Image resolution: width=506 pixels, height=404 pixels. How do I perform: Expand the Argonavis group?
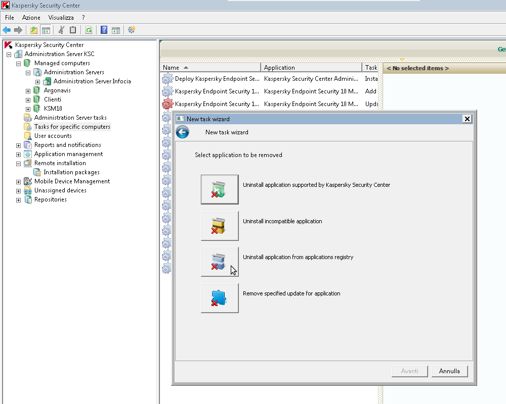click(28, 91)
